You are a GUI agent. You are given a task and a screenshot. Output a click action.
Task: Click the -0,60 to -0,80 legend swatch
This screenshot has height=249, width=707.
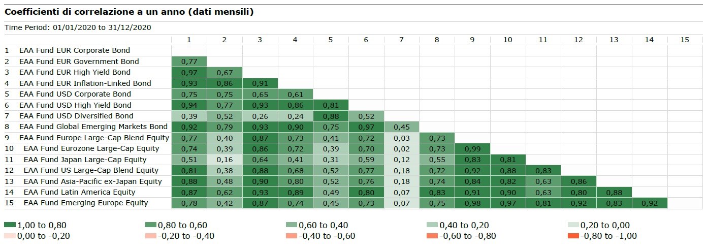tap(433, 236)
